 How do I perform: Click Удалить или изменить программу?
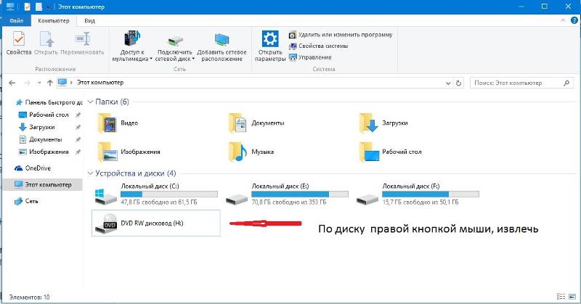tap(341, 35)
